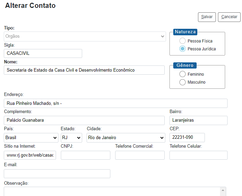
Task: Click the Endereço field Rua Pinheiro Machado
Action: (x=115, y=103)
